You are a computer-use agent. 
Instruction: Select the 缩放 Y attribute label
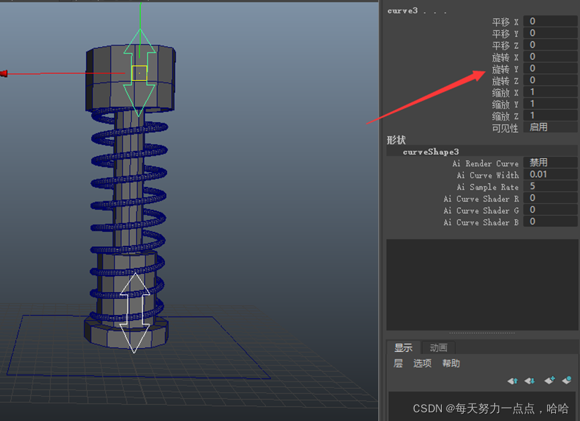click(506, 105)
